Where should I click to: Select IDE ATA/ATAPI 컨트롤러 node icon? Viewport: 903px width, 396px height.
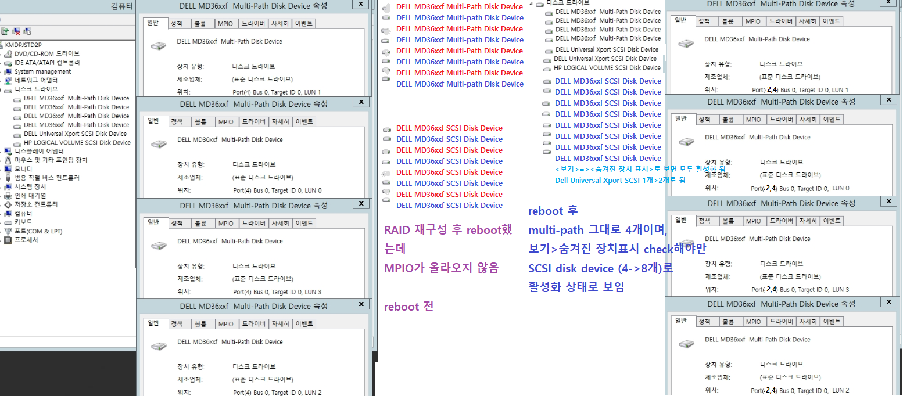pos(8,62)
